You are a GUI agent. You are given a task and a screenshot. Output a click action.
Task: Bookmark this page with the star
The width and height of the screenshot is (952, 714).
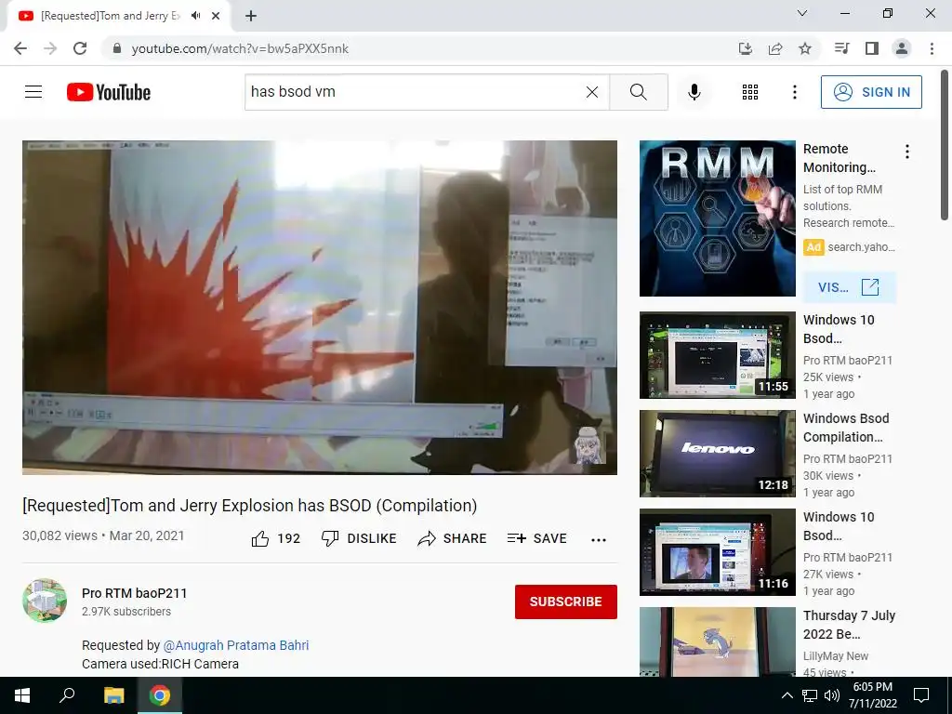(805, 48)
